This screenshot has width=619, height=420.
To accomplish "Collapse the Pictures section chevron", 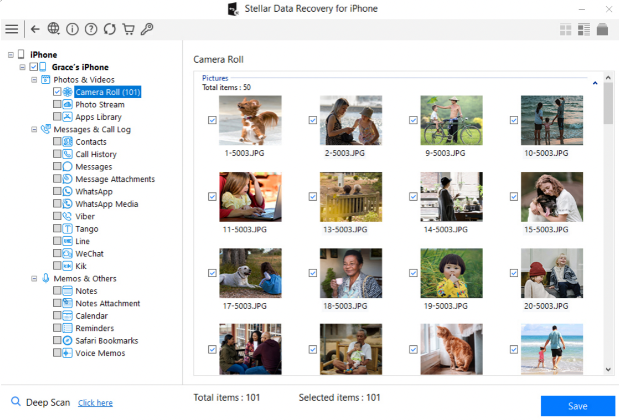I will [x=595, y=84].
